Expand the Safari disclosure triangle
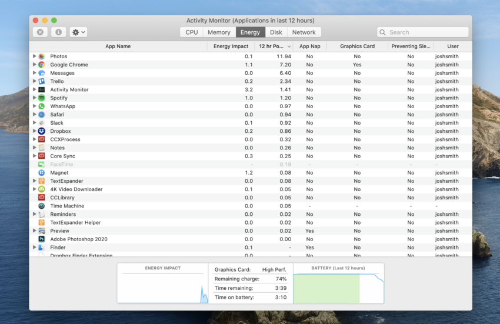This screenshot has height=324, width=500. point(35,114)
